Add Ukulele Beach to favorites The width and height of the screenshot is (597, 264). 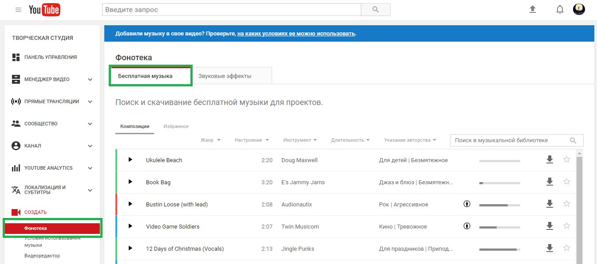pos(566,160)
